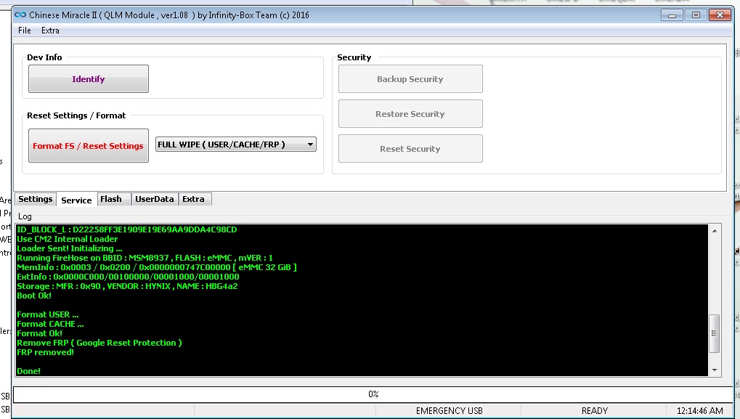The width and height of the screenshot is (740, 419).
Task: Click the 'Loader Sent! Initializing' log line
Action: [70, 248]
